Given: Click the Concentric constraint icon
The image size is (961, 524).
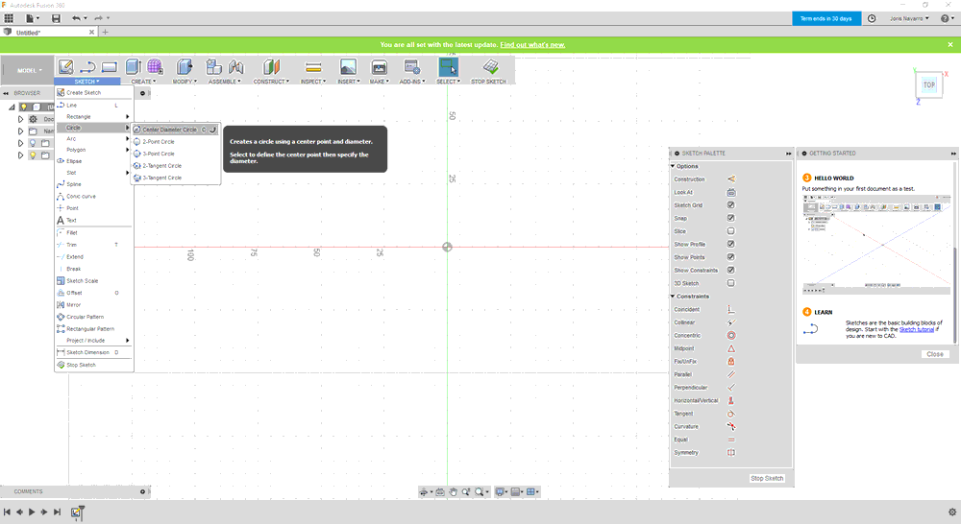Looking at the screenshot, I should pos(730,336).
